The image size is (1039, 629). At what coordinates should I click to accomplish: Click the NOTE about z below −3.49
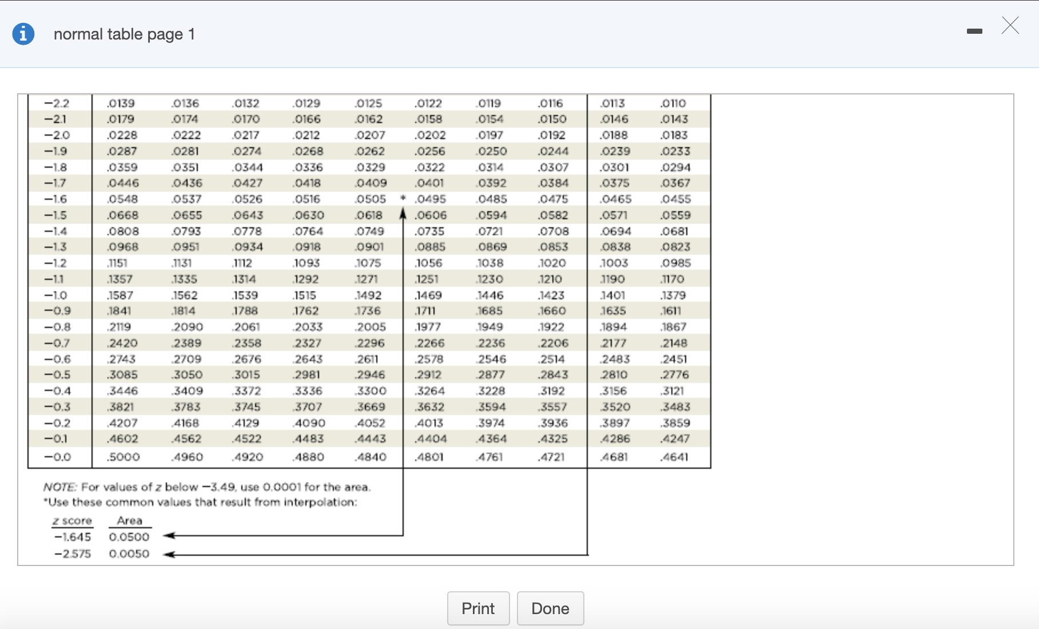(x=207, y=487)
